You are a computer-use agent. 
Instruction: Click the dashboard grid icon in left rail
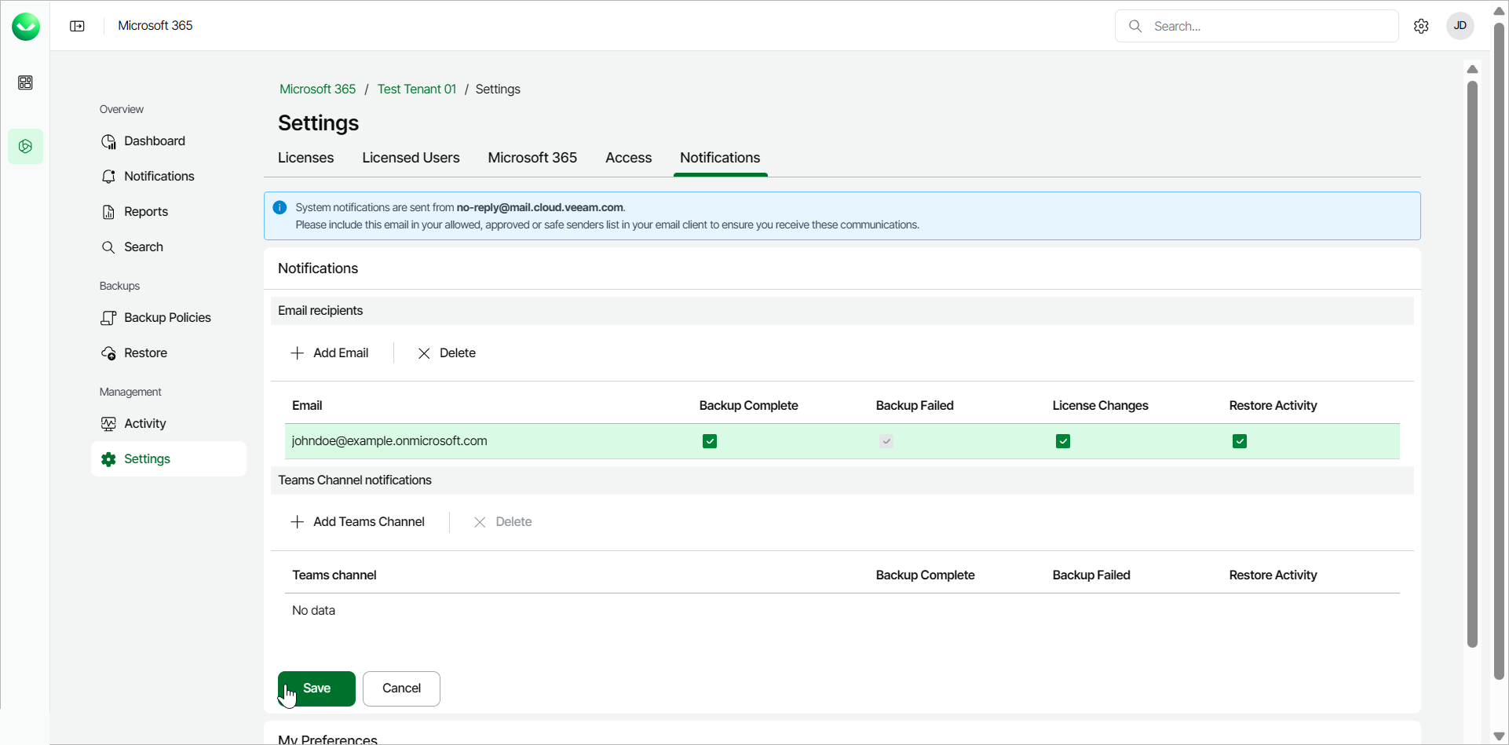point(25,82)
